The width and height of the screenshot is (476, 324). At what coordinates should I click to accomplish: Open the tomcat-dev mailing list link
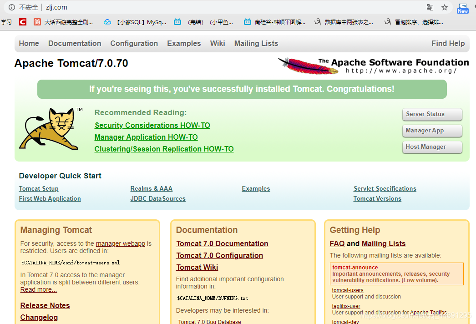(345, 322)
